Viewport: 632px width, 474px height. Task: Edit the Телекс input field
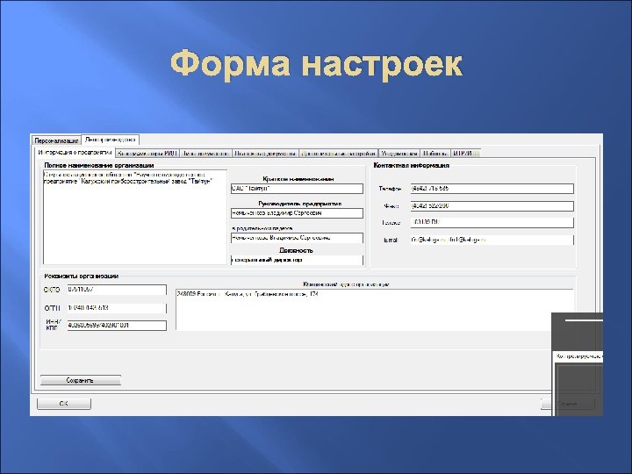492,222
